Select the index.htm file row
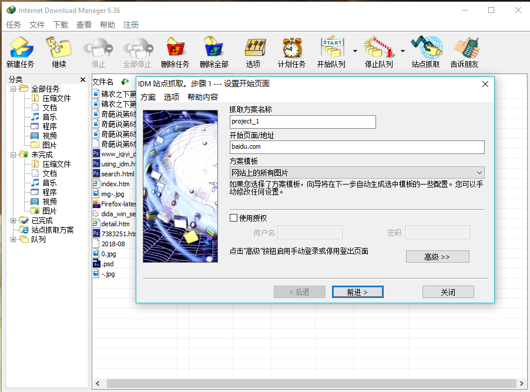Image resolution: width=530 pixels, height=392 pixels. point(114,184)
